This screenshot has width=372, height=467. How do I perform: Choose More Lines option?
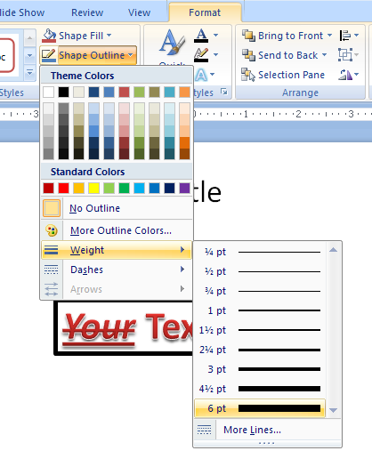(x=267, y=430)
